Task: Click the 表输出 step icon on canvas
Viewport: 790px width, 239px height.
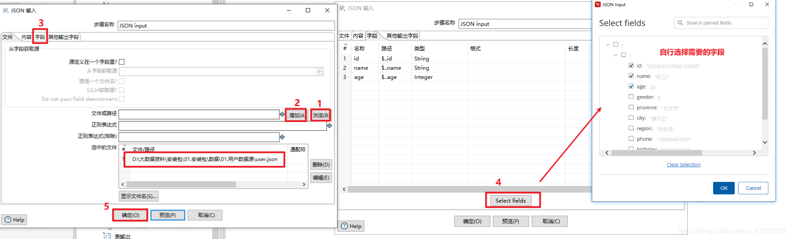Action: click(x=107, y=236)
